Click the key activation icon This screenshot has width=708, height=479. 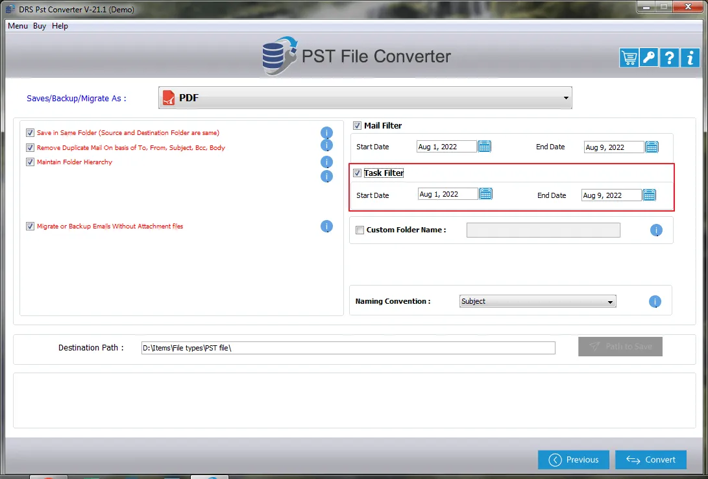[x=649, y=58]
